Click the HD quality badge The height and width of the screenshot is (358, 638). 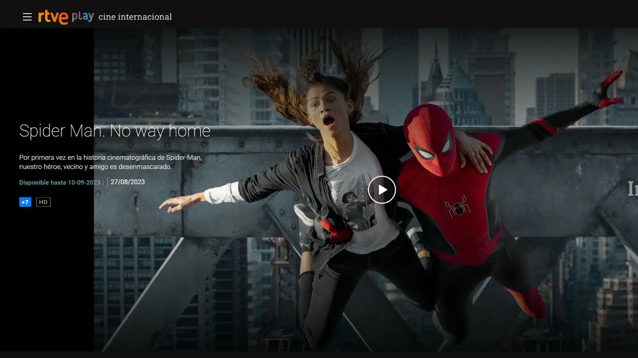(43, 202)
